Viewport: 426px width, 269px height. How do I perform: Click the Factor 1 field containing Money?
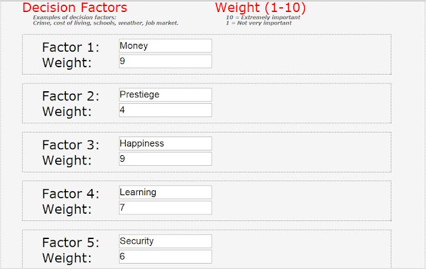pyautogui.click(x=166, y=46)
